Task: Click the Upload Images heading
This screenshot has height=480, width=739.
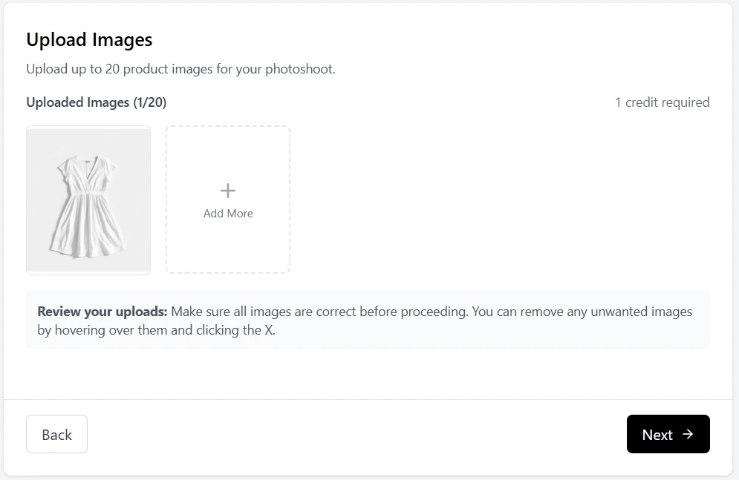Action: click(x=89, y=39)
